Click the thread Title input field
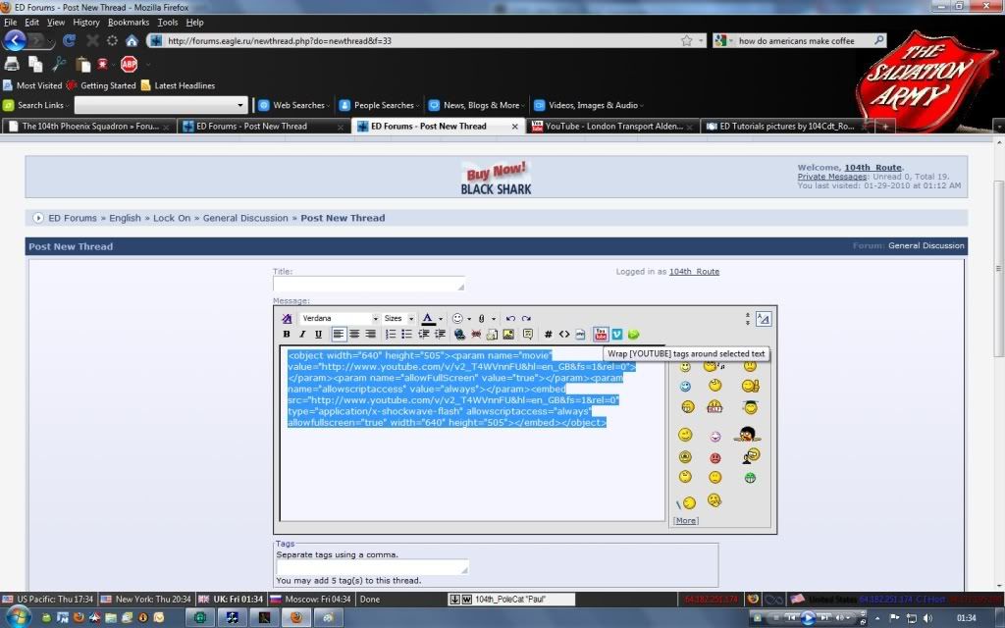 [368, 285]
